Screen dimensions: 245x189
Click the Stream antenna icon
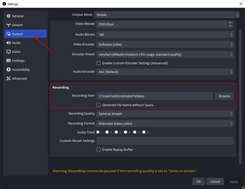pyautogui.click(x=8, y=25)
